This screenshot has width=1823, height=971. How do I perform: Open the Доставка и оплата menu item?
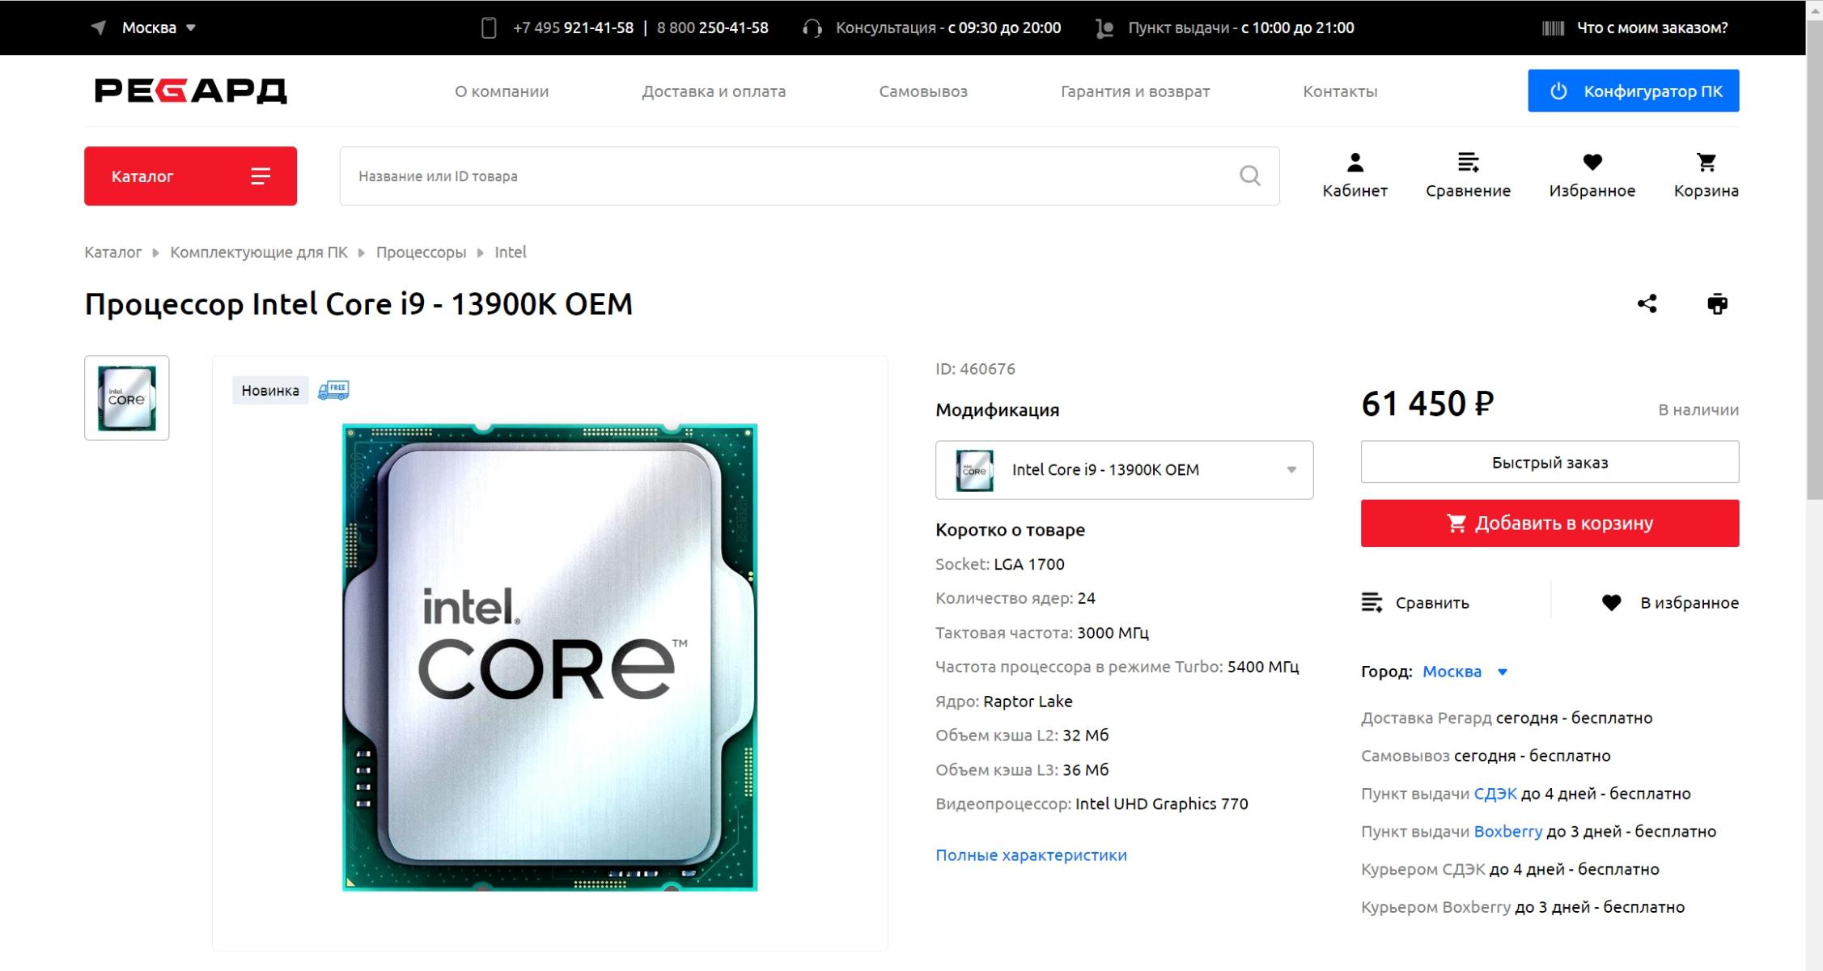tap(713, 91)
